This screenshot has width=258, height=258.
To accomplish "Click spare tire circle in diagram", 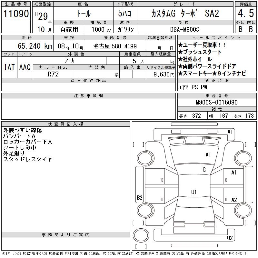I will click(x=141, y=235).
